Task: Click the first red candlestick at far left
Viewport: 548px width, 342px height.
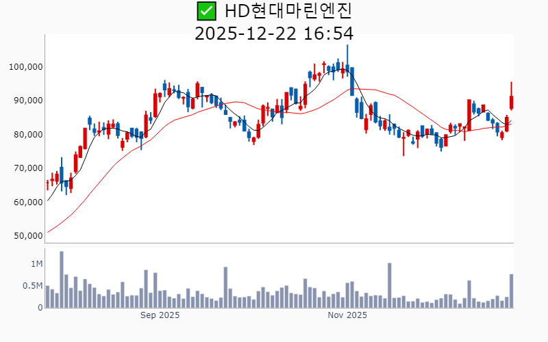Action: coord(47,184)
